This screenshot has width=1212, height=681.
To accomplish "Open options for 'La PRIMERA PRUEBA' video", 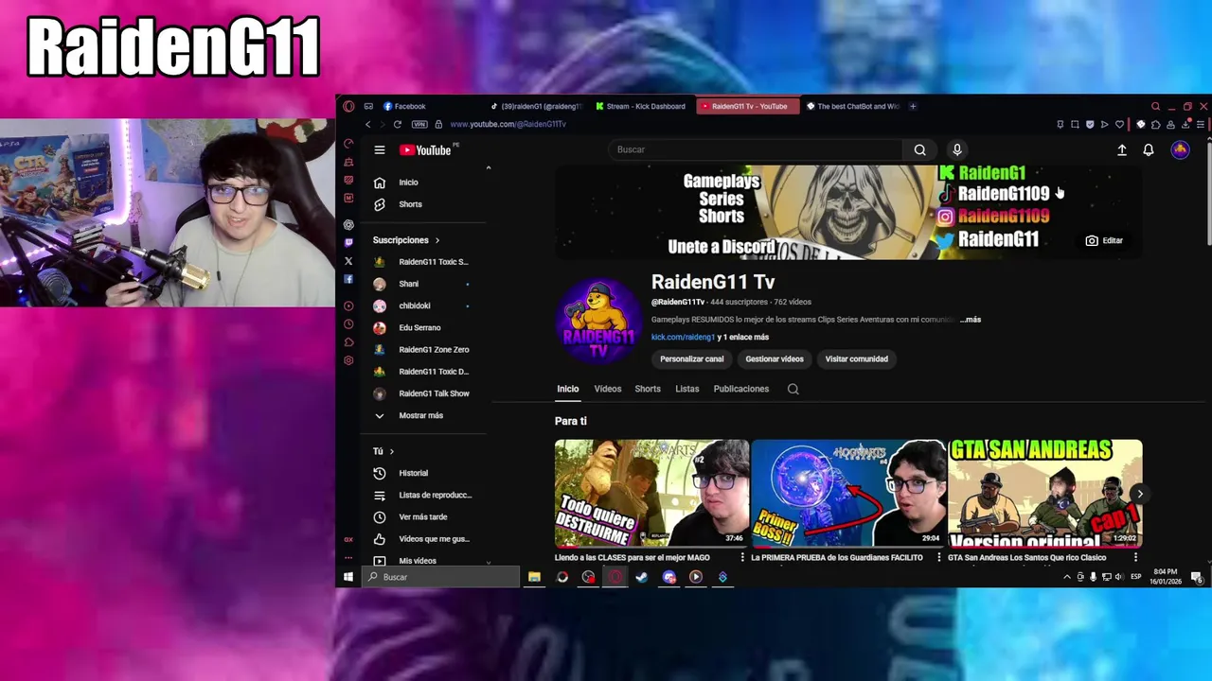I will (938, 558).
